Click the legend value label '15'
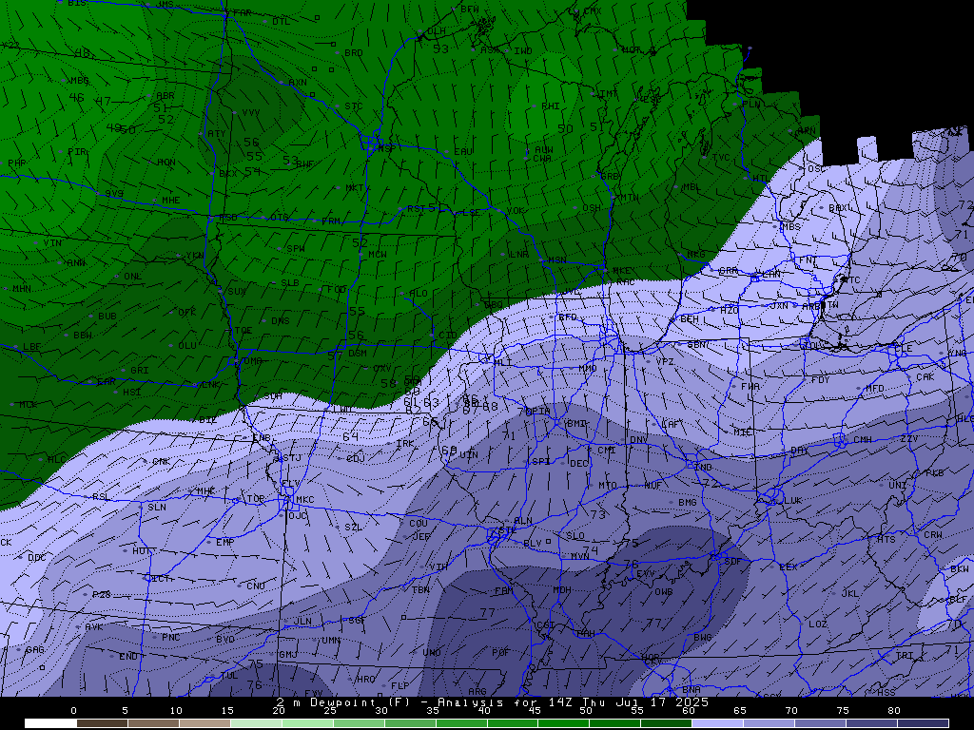Viewport: 974px width, 730px height. [227, 711]
